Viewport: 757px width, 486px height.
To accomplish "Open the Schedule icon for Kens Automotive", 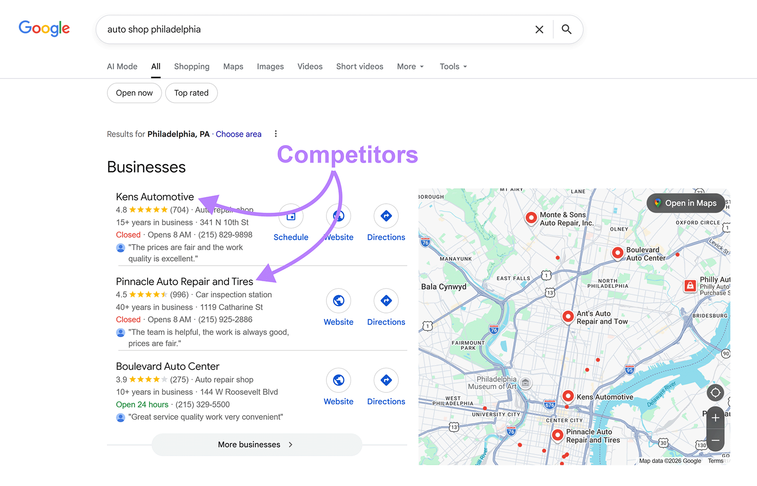I will point(290,216).
